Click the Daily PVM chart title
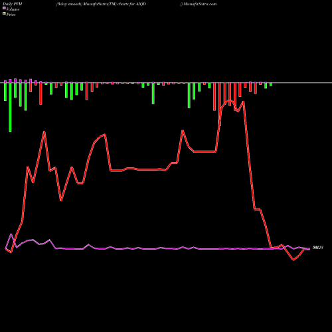The image size is (332, 332). click(13, 4)
